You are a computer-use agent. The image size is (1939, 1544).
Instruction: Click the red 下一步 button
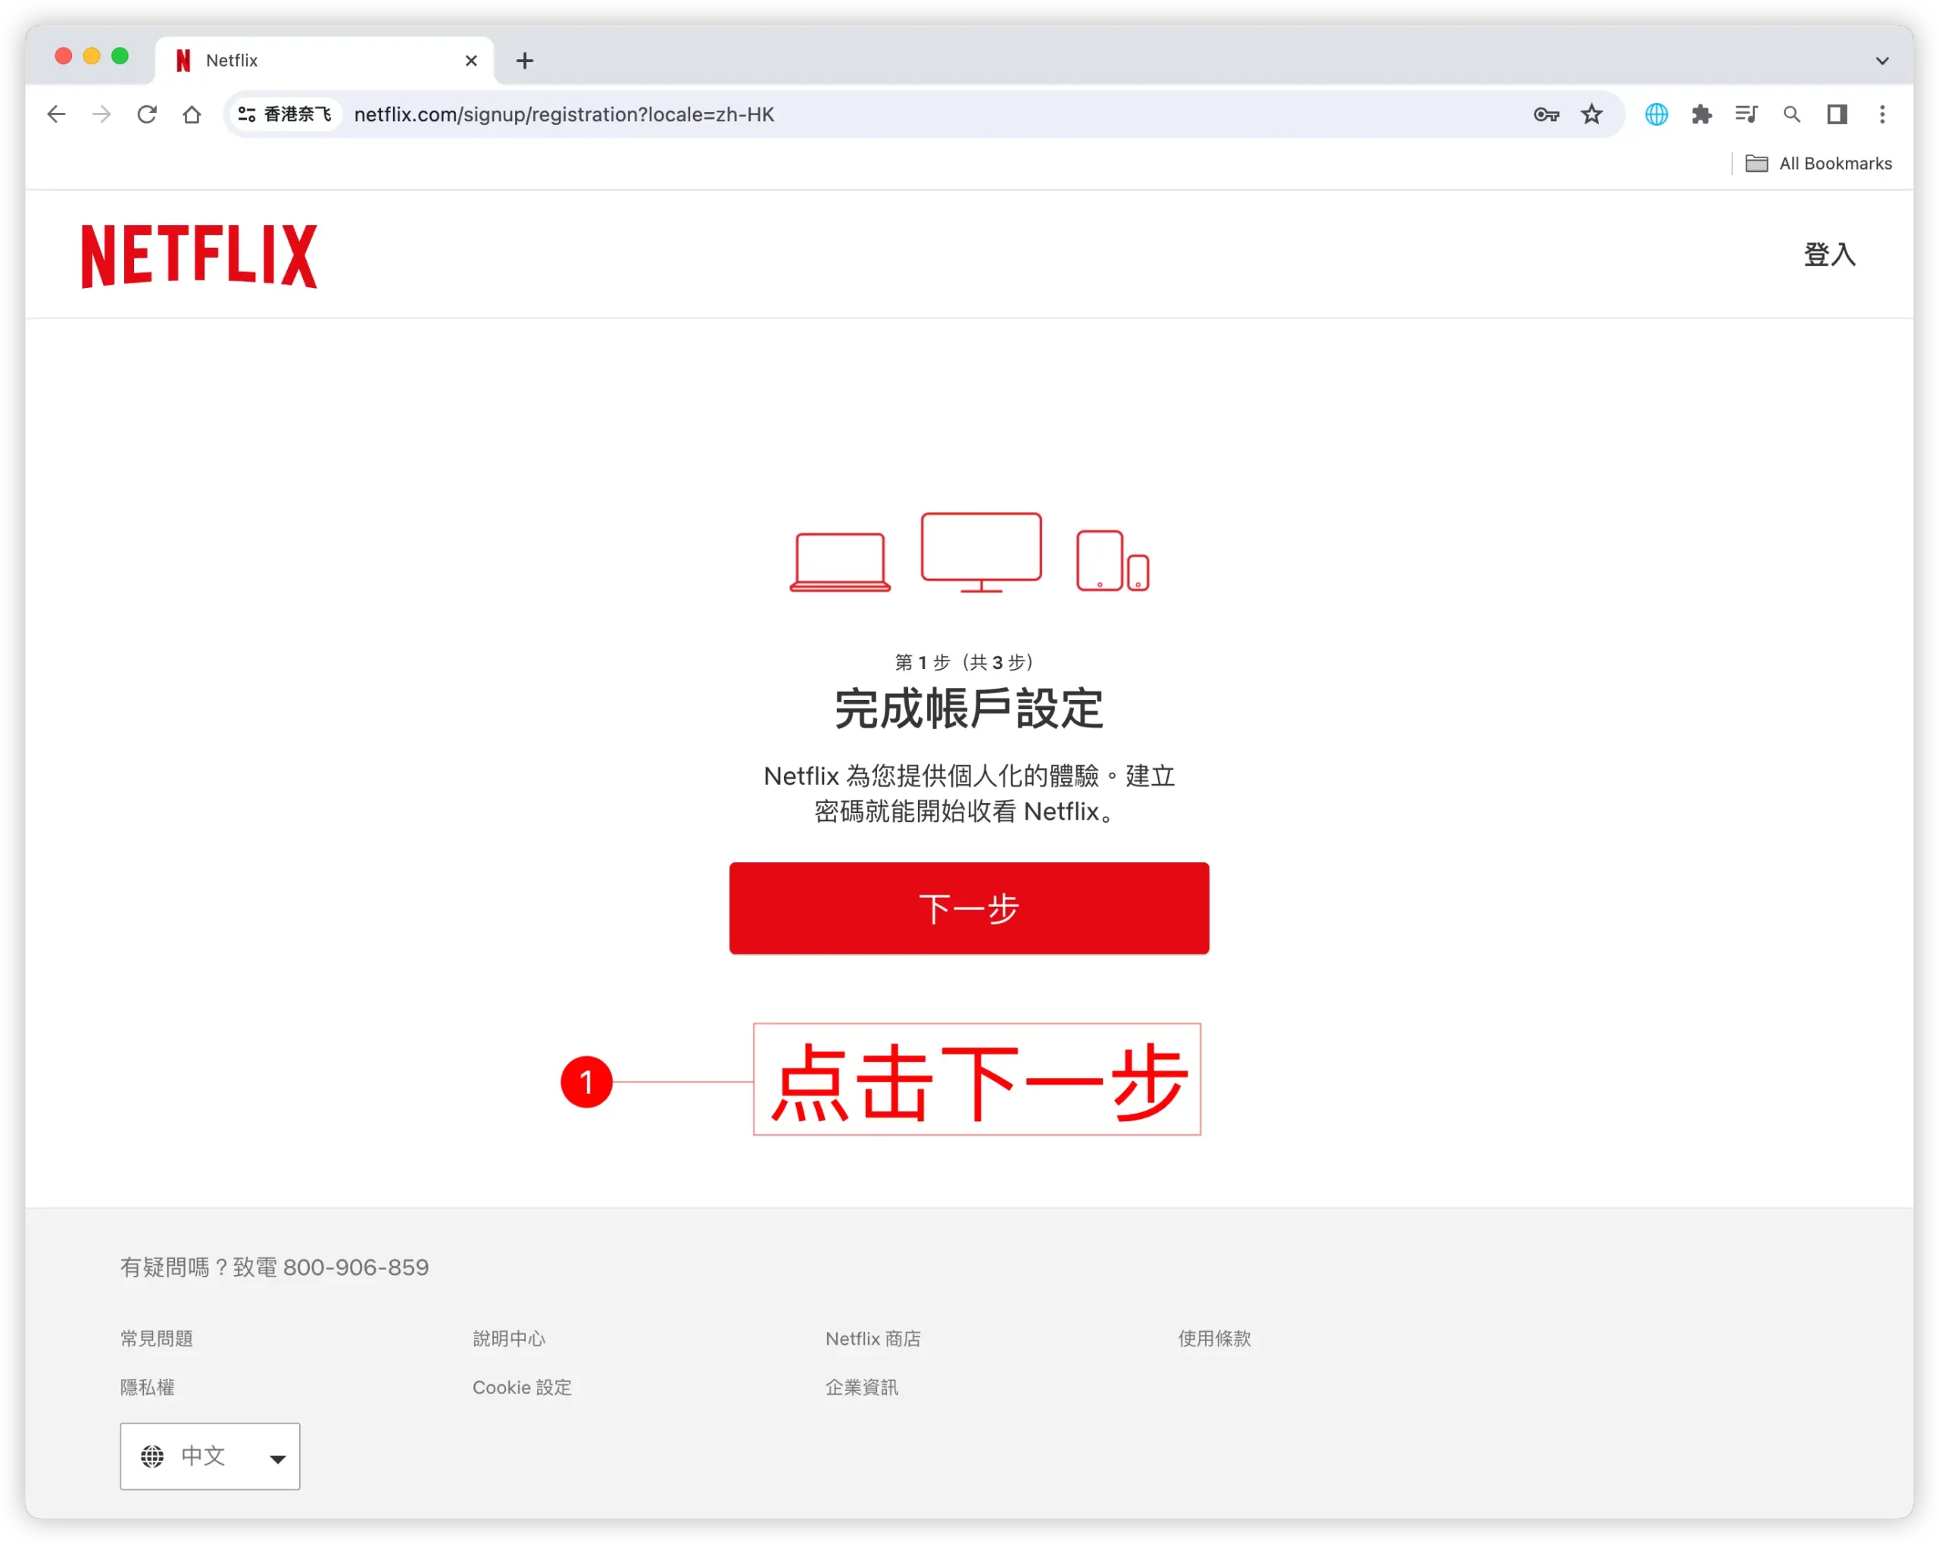[969, 908]
